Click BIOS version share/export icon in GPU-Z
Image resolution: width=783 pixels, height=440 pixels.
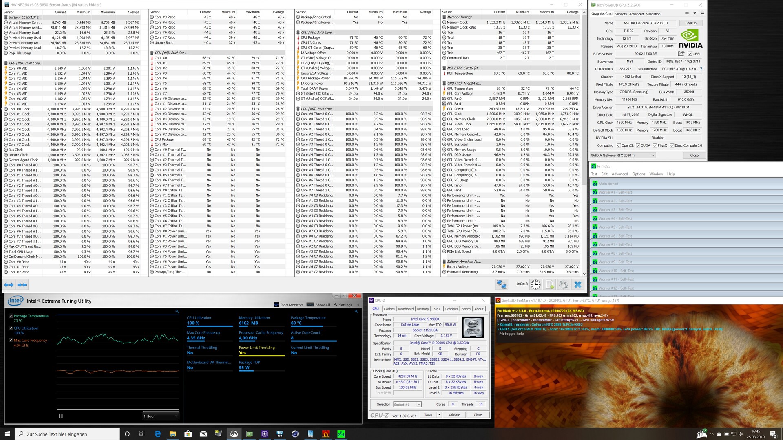coord(681,53)
